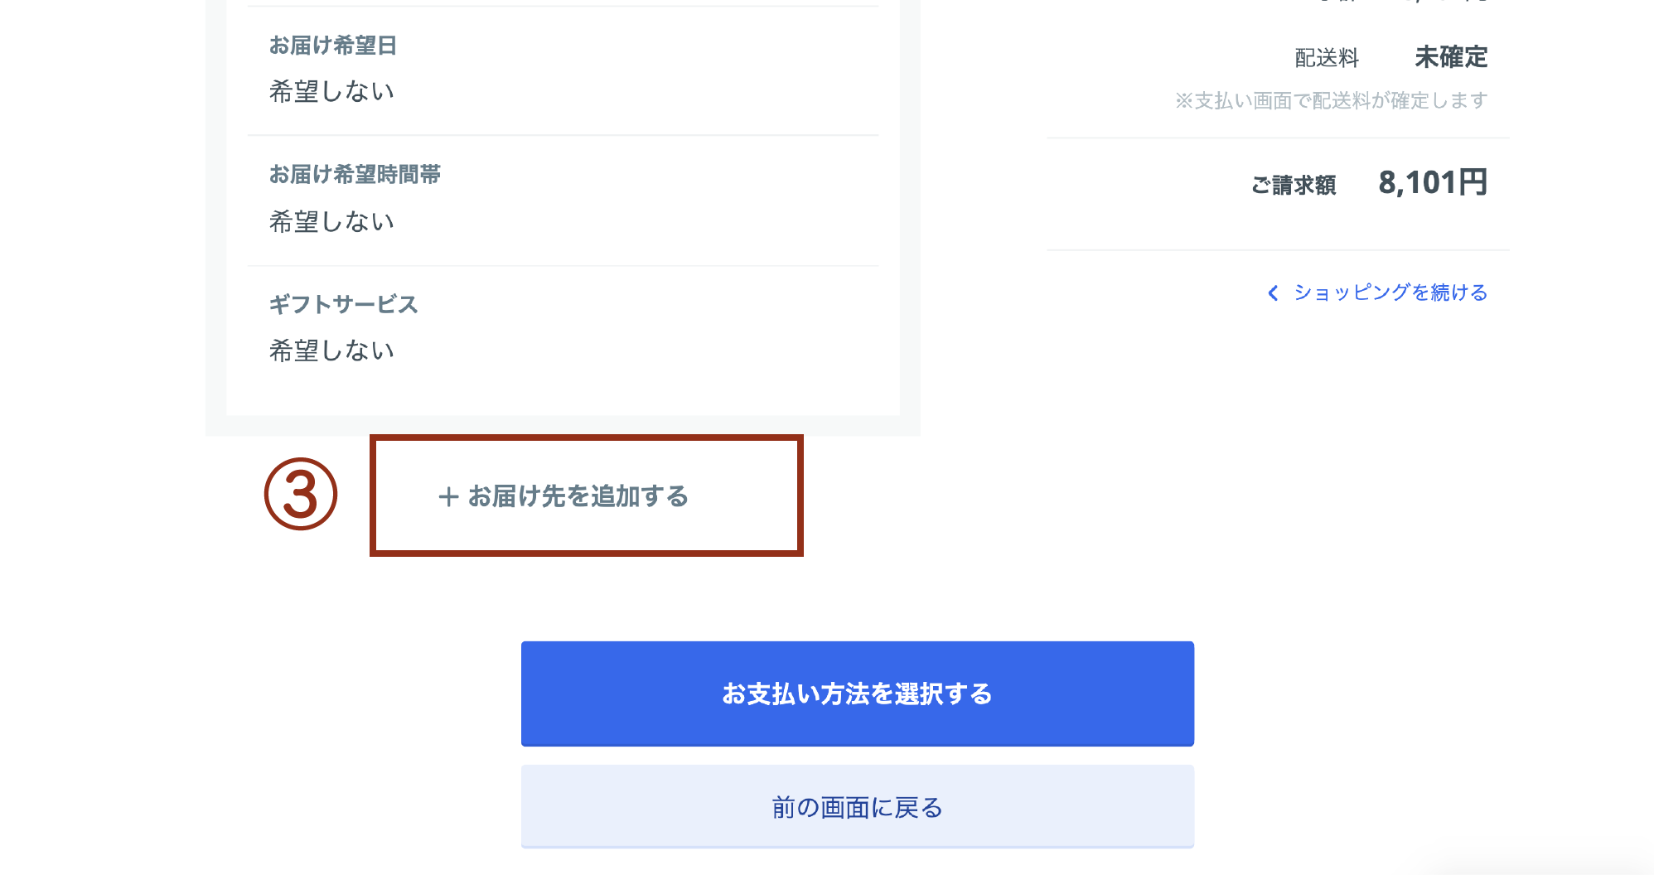The height and width of the screenshot is (875, 1654).
Task: Click 希望しない under お届け希望時間帯
Action: click(331, 221)
